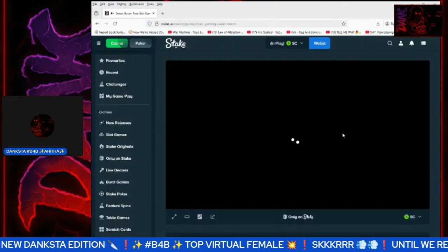Viewport: 448px width, 252px height.
Task: Click the Favourites star icon
Action: click(x=101, y=61)
